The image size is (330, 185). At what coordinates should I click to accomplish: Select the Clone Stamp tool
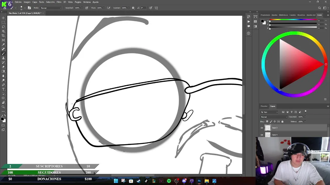(x=3, y=58)
